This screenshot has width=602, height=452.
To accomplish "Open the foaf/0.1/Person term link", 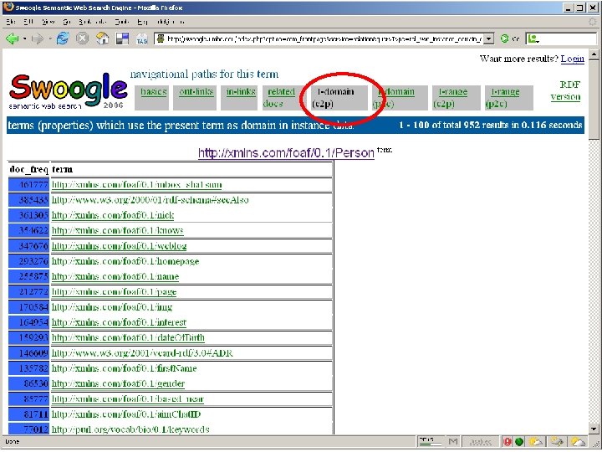I will 286,153.
